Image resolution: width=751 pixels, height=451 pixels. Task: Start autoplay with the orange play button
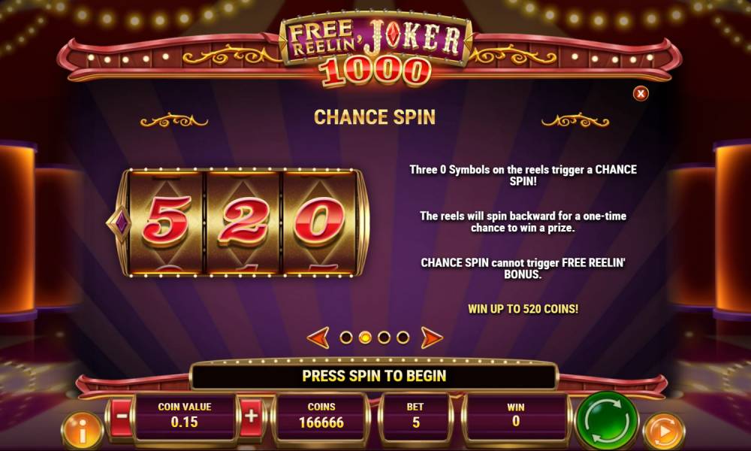pyautogui.click(x=664, y=431)
